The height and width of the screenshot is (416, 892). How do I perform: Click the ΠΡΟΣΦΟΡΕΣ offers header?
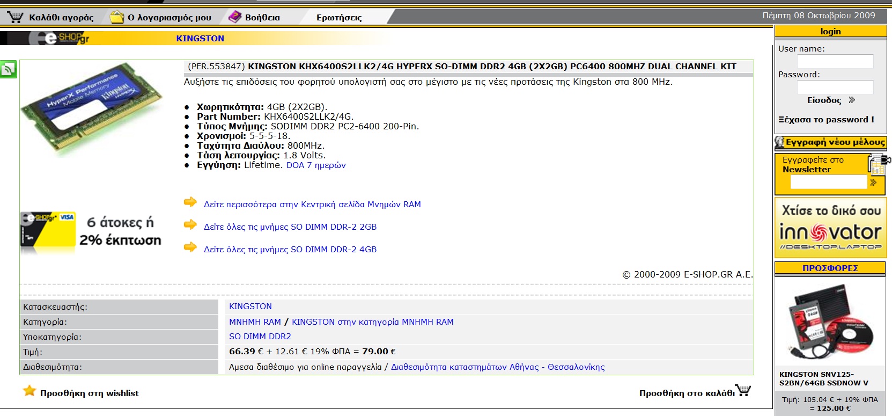pos(830,268)
